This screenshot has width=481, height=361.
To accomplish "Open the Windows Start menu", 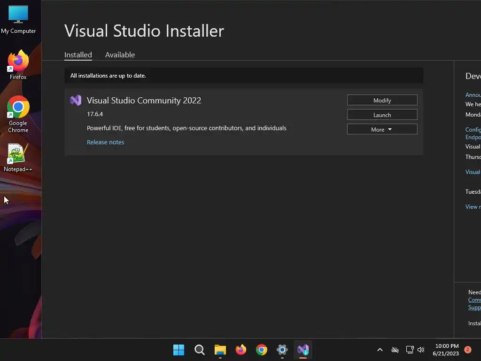I will (x=178, y=350).
